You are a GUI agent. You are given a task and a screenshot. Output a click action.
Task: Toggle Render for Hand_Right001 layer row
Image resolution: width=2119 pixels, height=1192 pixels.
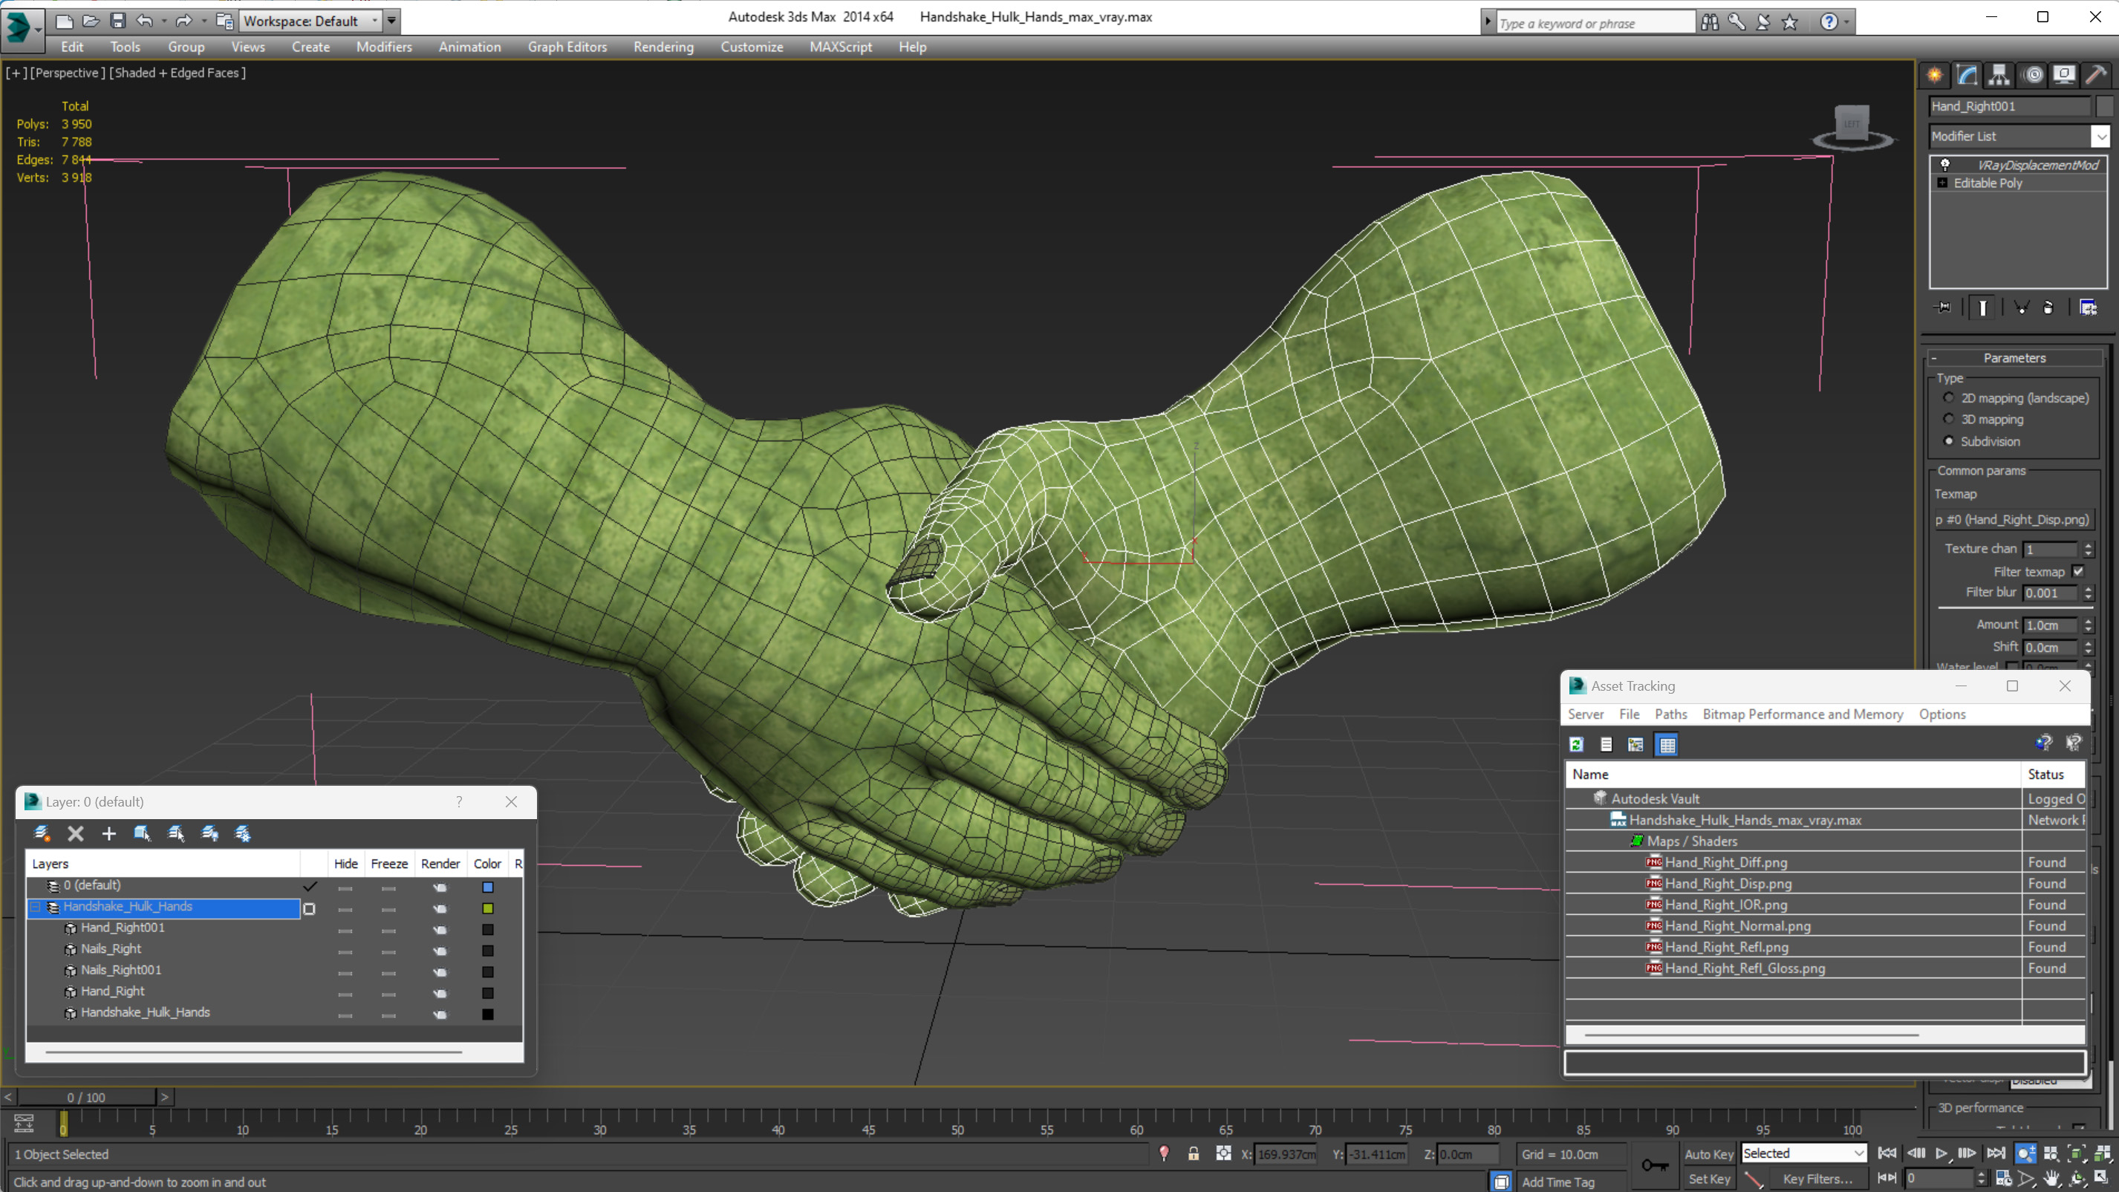click(x=440, y=930)
